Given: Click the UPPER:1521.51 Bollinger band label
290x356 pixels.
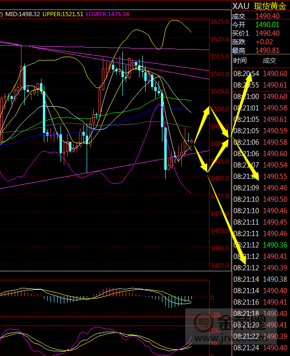Looking at the screenshot, I should click(63, 14).
